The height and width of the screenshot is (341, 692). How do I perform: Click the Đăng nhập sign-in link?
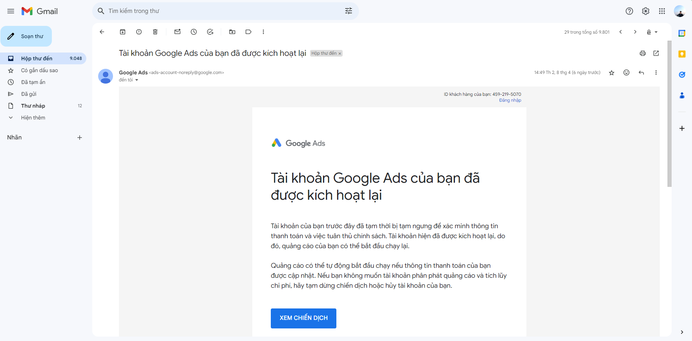pos(510,100)
